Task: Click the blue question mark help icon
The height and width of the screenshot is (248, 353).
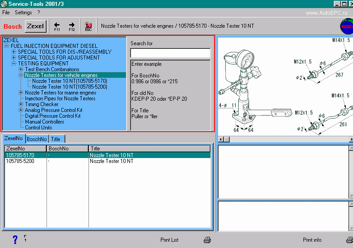Action: point(15,239)
